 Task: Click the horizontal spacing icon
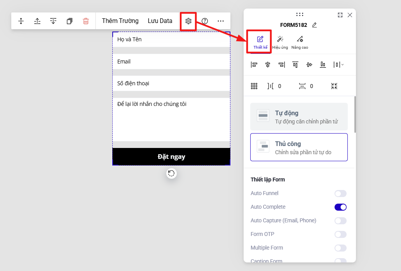(270, 86)
